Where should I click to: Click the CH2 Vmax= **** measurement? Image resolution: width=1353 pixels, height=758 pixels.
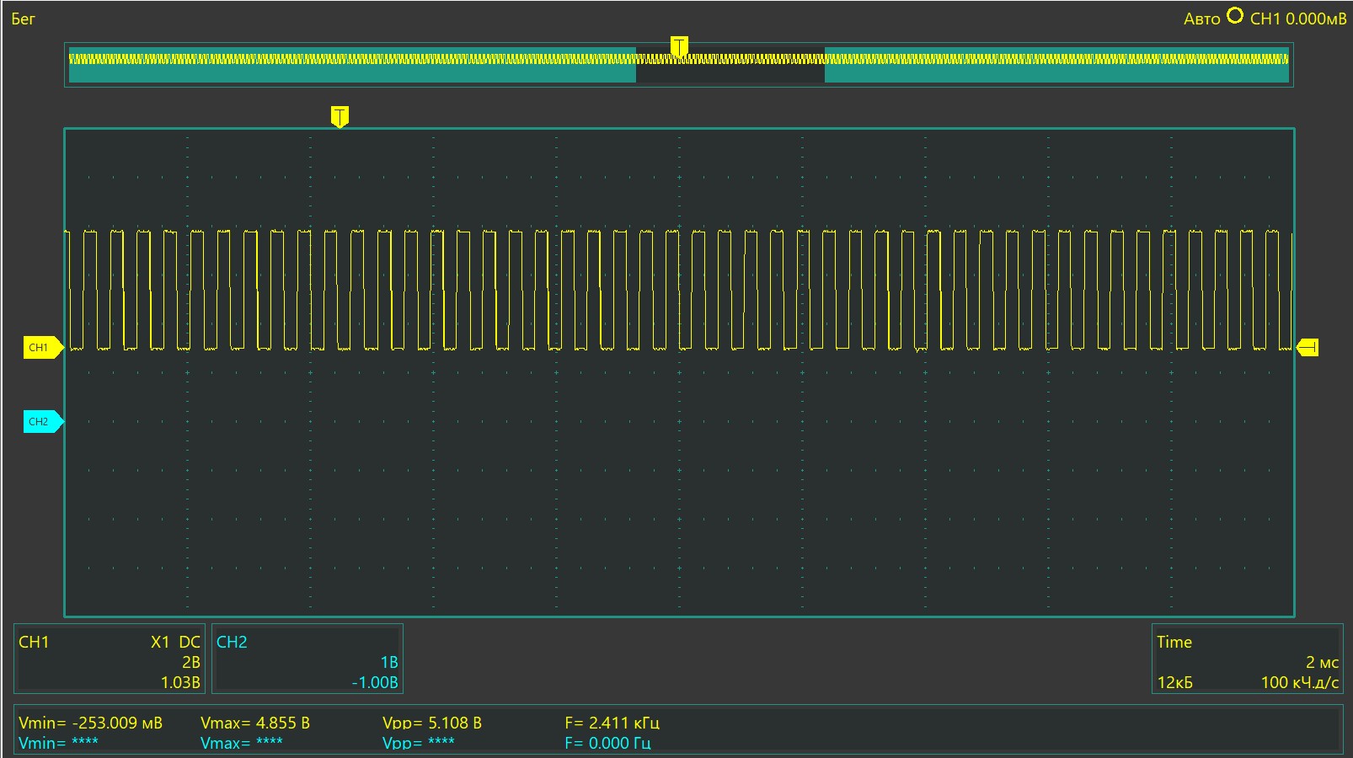(242, 743)
